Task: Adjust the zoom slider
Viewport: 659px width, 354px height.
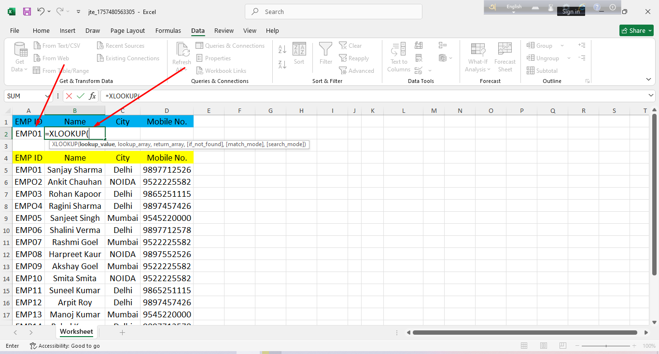Action: coord(605,346)
